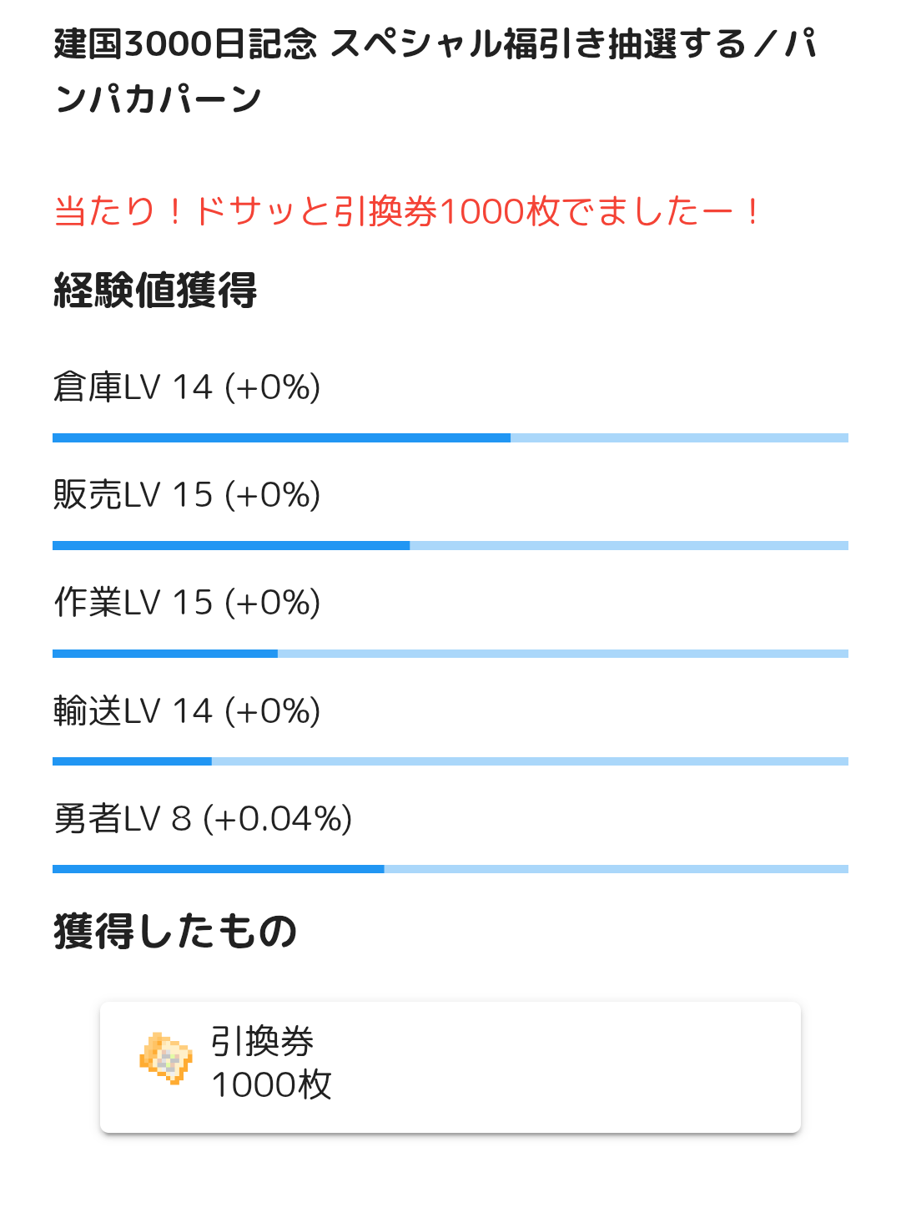Tap the 倉庫LV 14 label
901x1213 pixels.
(x=187, y=387)
